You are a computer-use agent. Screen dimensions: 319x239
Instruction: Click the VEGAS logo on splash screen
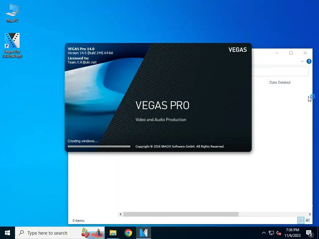(x=238, y=50)
